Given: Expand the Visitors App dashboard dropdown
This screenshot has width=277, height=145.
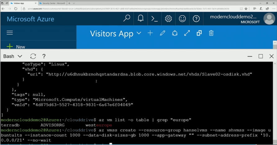Looking at the screenshot, I should click(139, 33).
